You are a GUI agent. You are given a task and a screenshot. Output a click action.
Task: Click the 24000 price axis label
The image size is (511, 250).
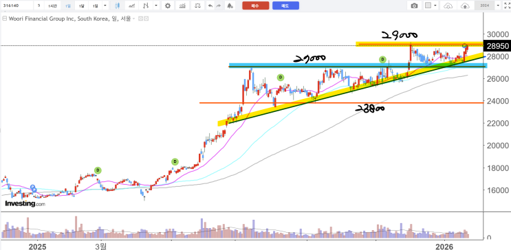click(x=497, y=101)
